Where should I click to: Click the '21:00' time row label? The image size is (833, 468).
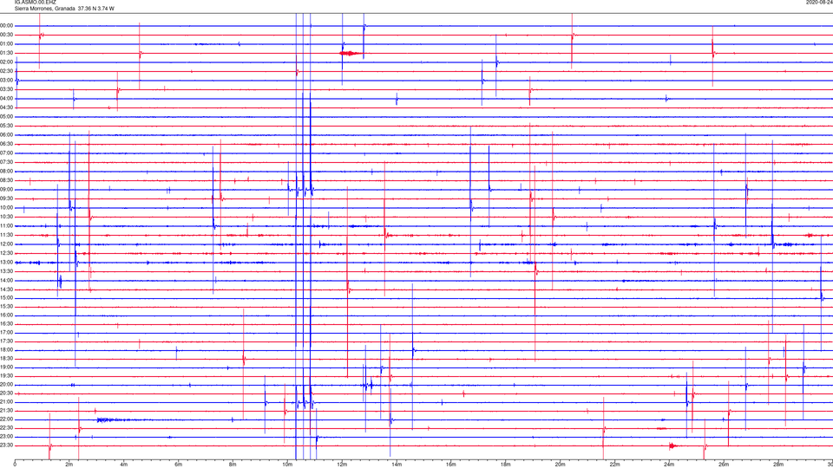7,401
